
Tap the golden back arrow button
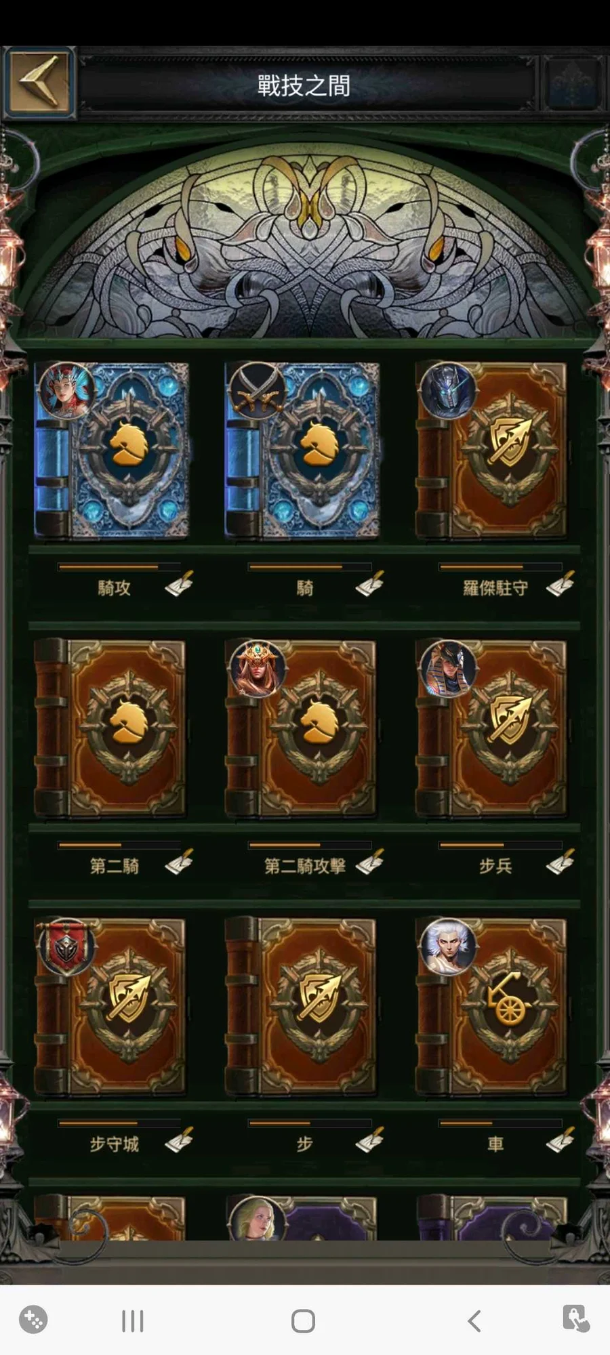[39, 83]
